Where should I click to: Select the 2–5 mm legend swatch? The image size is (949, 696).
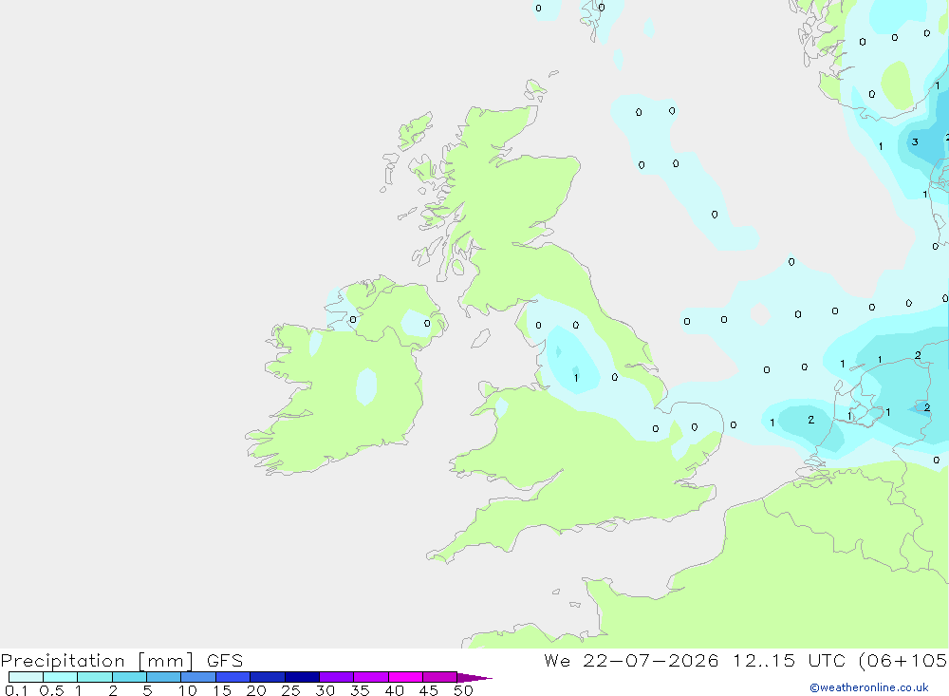[x=129, y=677]
